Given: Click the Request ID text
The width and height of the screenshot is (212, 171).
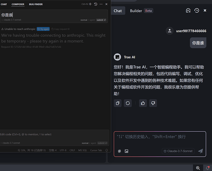Looking at the screenshot, I should click(31, 47).
